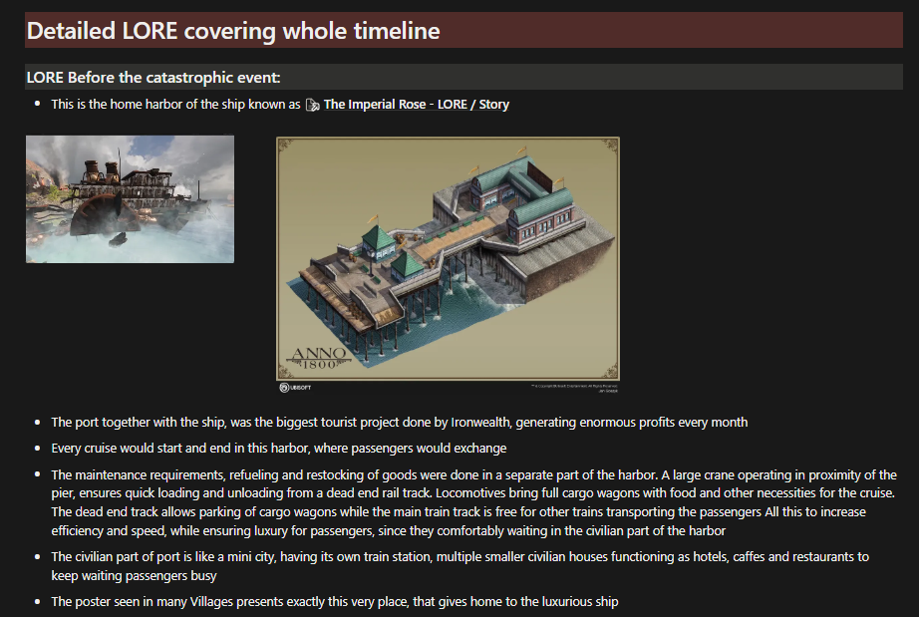Open The Imperial Rose - LORE / Story link
This screenshot has height=617, width=919.
tap(416, 105)
